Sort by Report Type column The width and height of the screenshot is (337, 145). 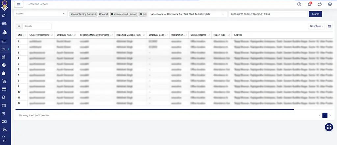click(x=221, y=35)
